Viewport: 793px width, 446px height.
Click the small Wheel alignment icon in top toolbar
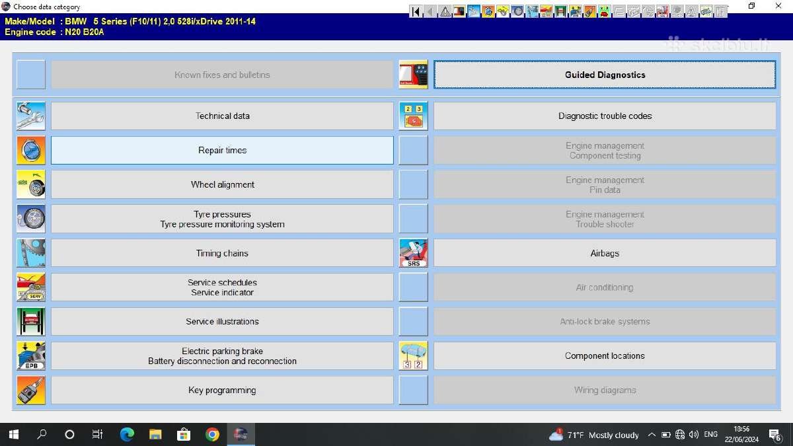click(x=502, y=11)
